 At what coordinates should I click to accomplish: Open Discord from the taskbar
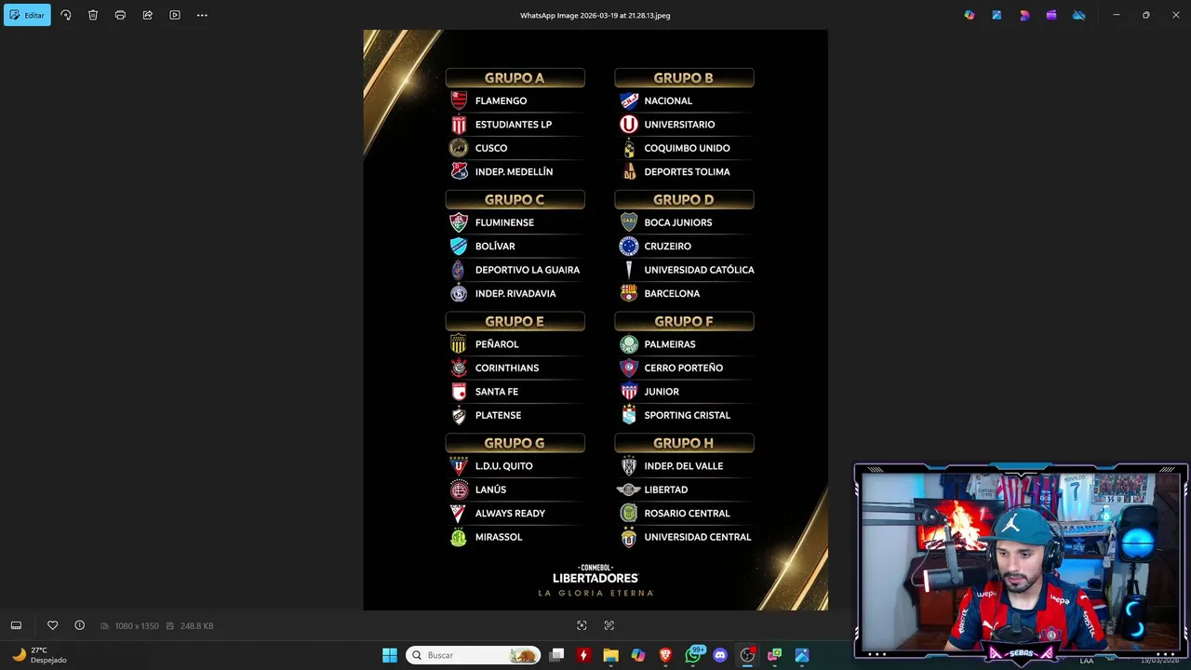tap(719, 655)
